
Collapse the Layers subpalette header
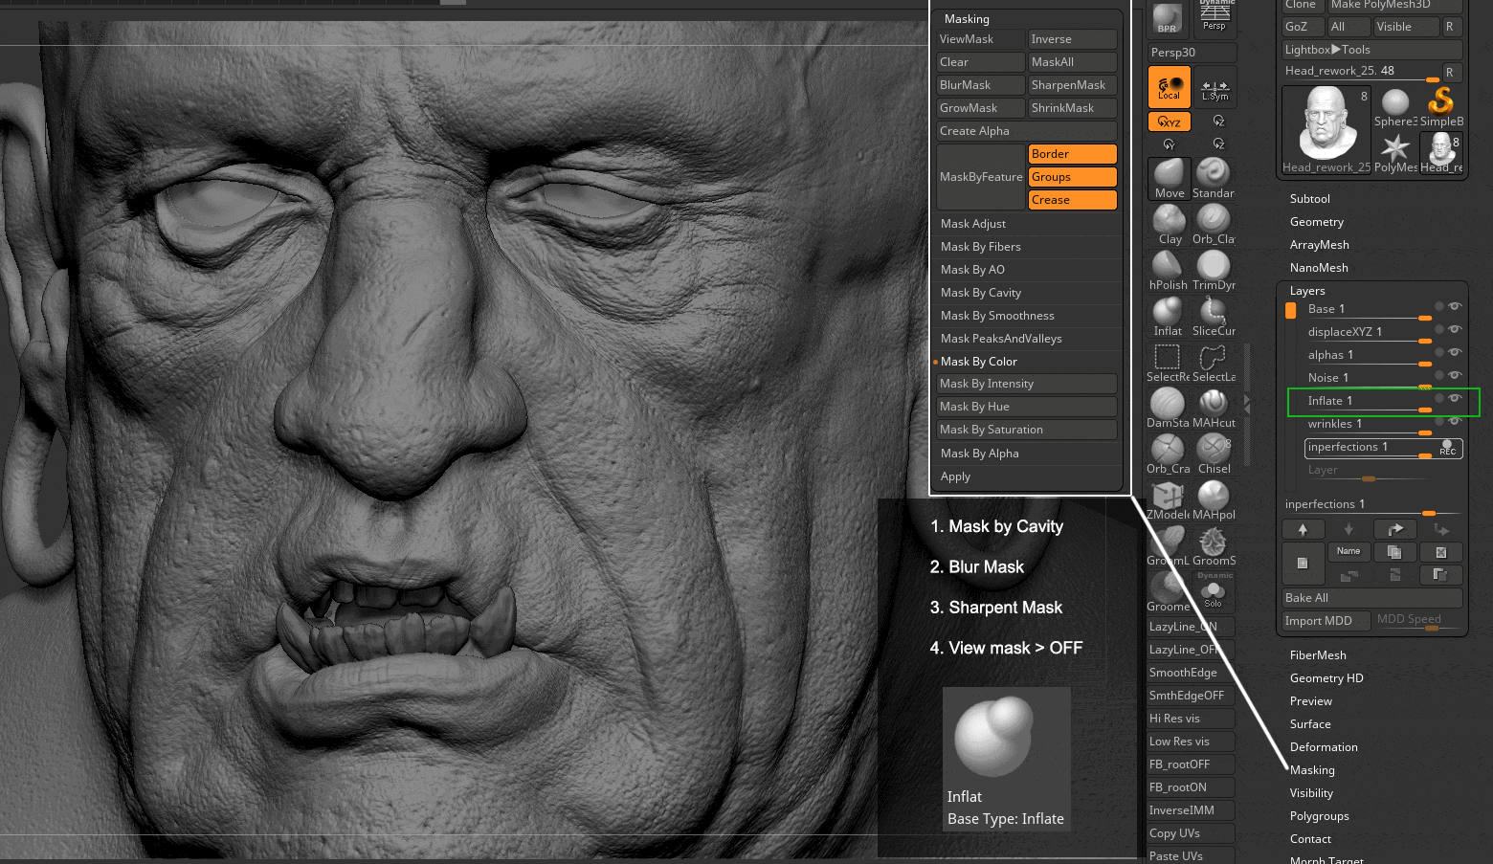click(x=1307, y=291)
